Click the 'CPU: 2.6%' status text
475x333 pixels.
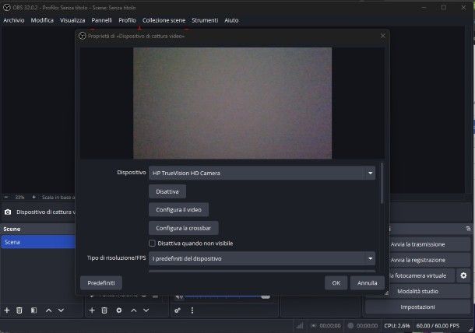click(x=397, y=326)
